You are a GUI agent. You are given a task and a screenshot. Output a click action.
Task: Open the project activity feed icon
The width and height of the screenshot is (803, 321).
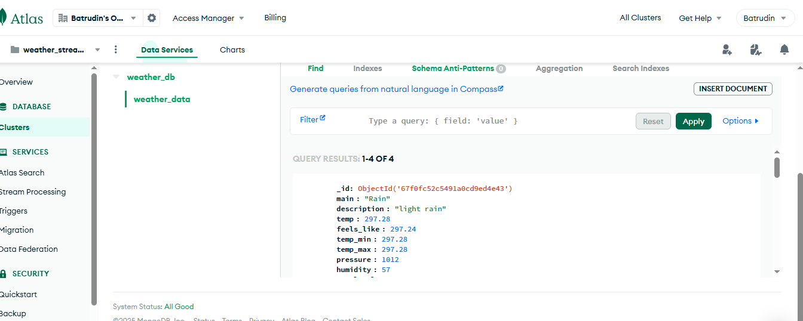(756, 50)
